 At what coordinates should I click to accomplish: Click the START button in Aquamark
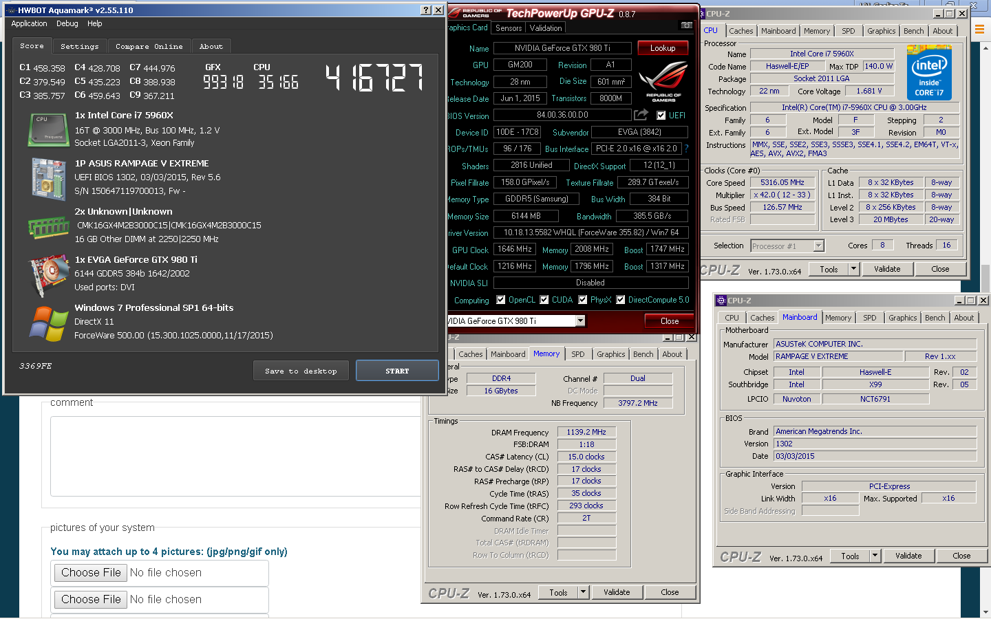397,371
